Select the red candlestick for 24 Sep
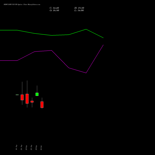The width and height of the screenshot is (155, 155). (22, 97)
